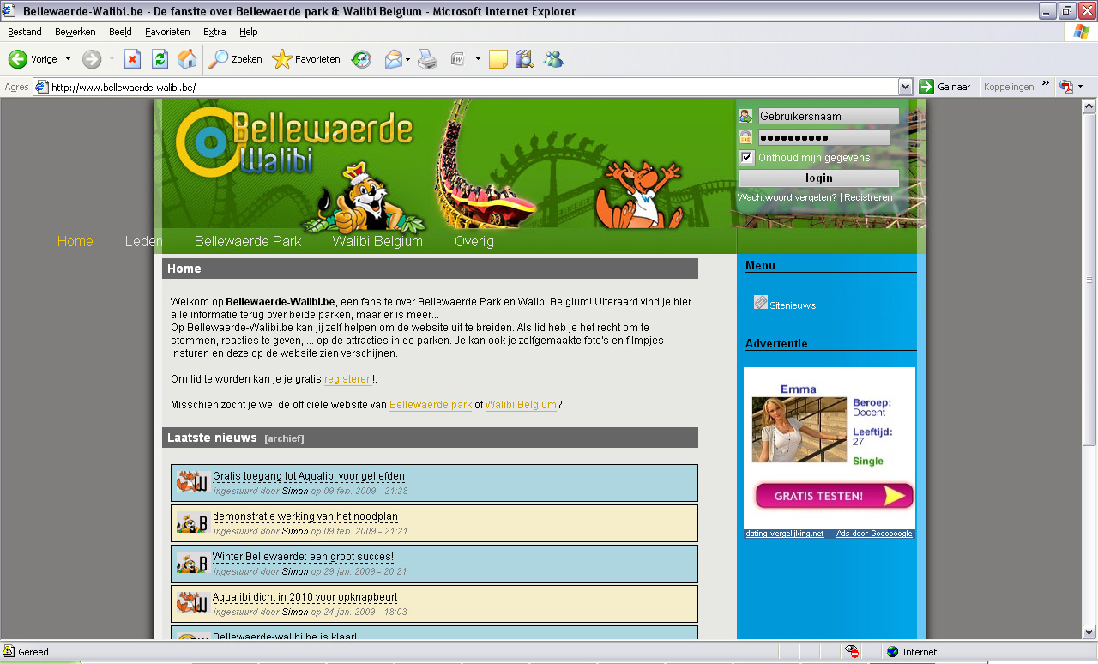Image resolution: width=1098 pixels, height=664 pixels.
Task: Click the Mail envelope icon
Action: coord(394,59)
